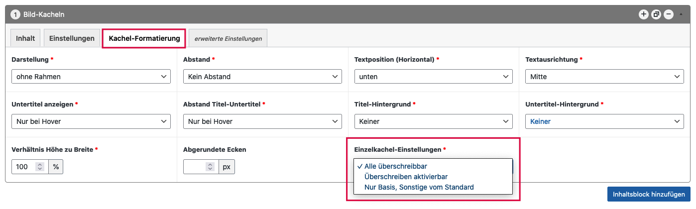The image size is (696, 209).
Task: Click the Verhältnis Höhe zu Breite stepper
Action: pyautogui.click(x=40, y=167)
